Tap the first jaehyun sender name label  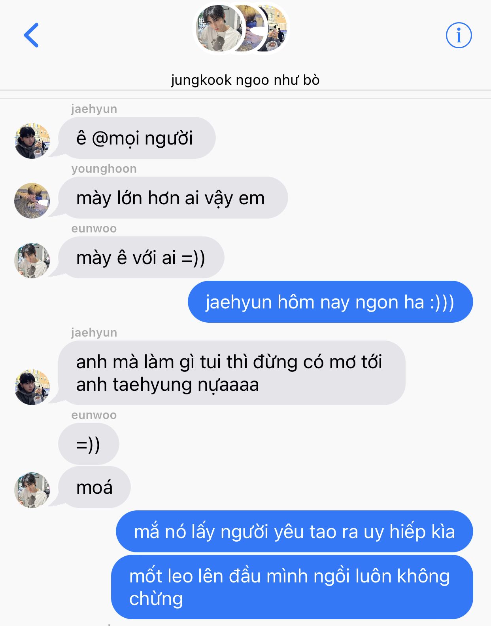[x=94, y=109]
